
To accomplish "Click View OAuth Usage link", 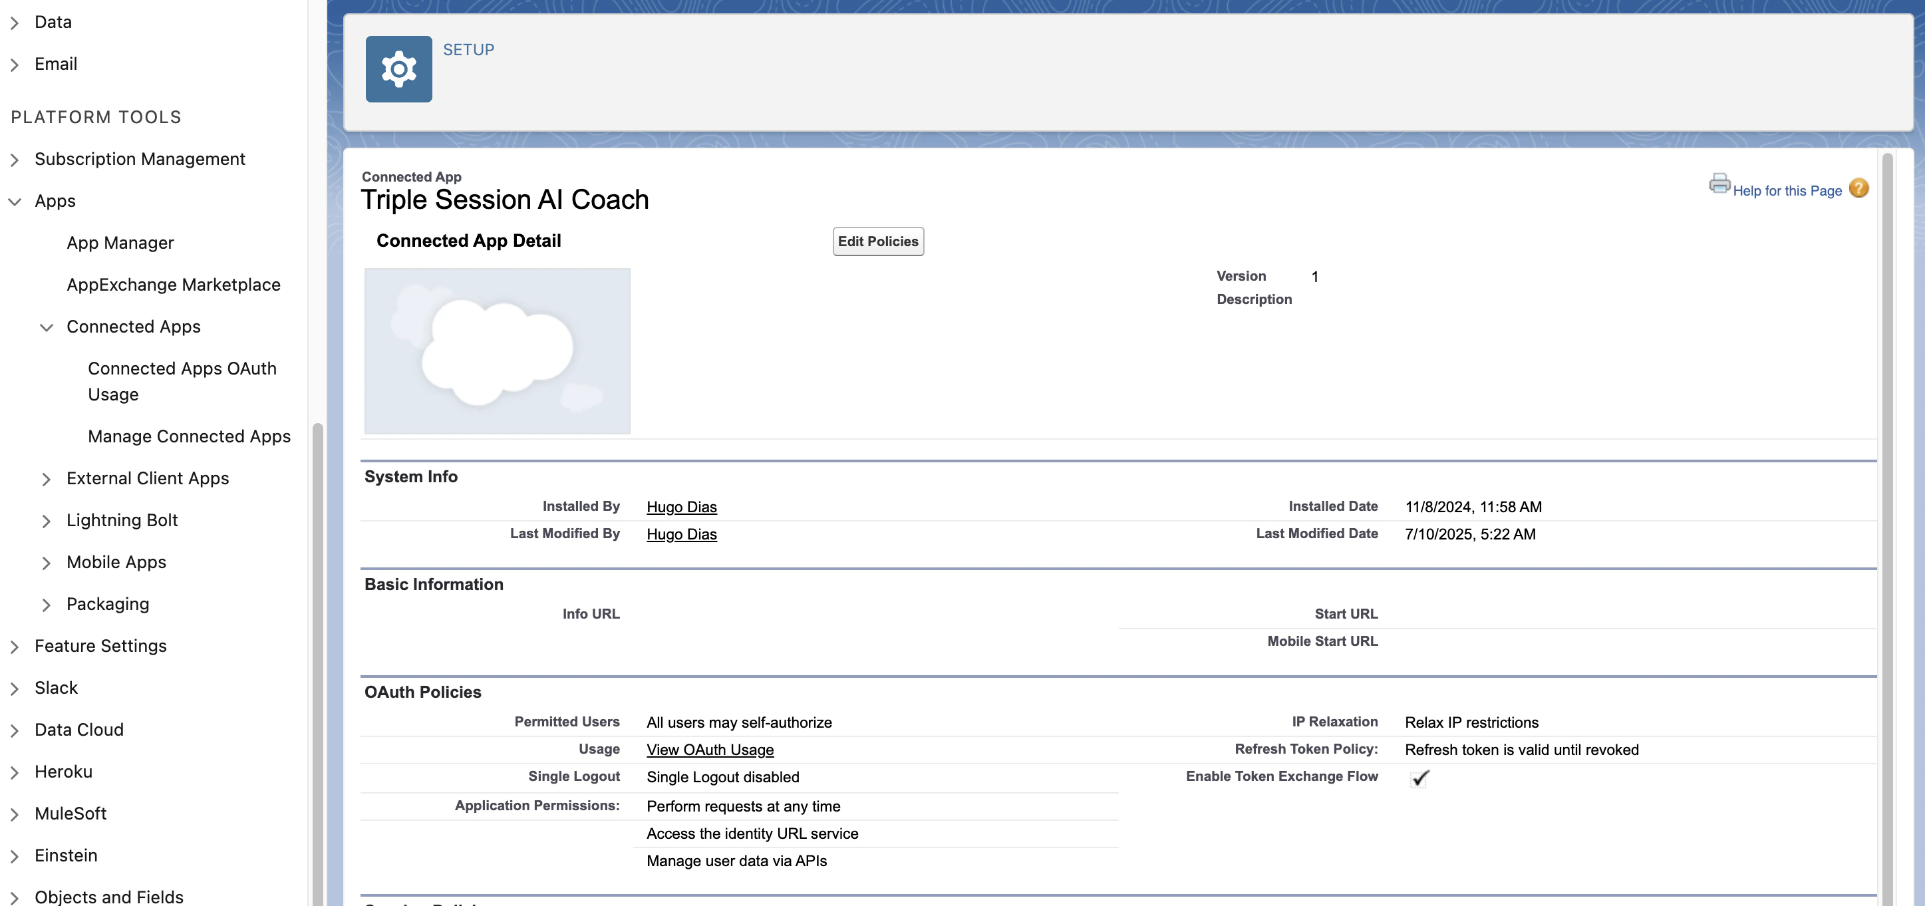I will (x=710, y=749).
